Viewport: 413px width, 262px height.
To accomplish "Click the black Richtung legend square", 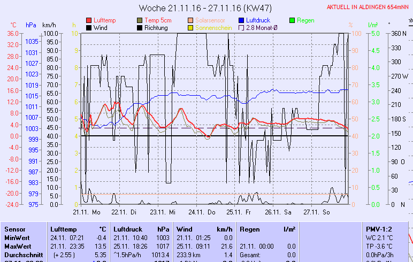I will [x=140, y=28].
